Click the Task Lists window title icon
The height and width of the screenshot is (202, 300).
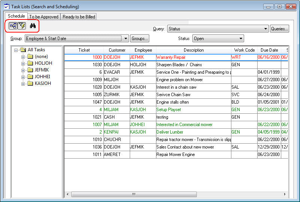coord(6,6)
